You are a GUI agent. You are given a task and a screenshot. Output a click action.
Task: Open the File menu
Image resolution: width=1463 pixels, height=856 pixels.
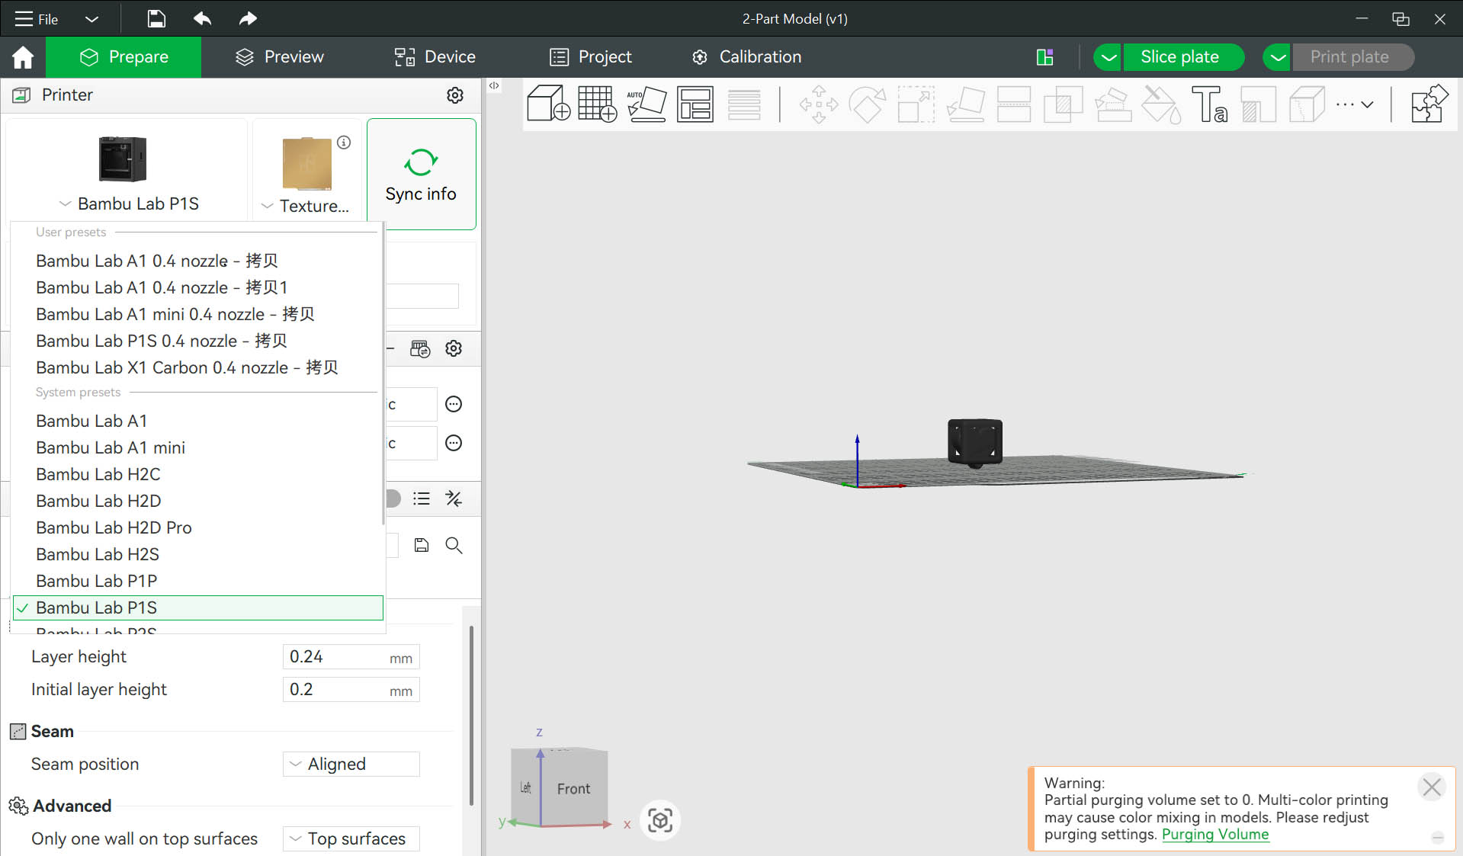tap(37, 19)
